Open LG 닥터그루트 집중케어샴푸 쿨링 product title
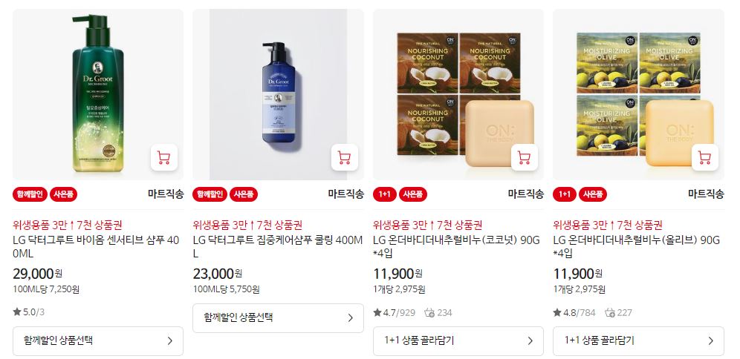The height and width of the screenshot is (359, 740). [x=278, y=247]
